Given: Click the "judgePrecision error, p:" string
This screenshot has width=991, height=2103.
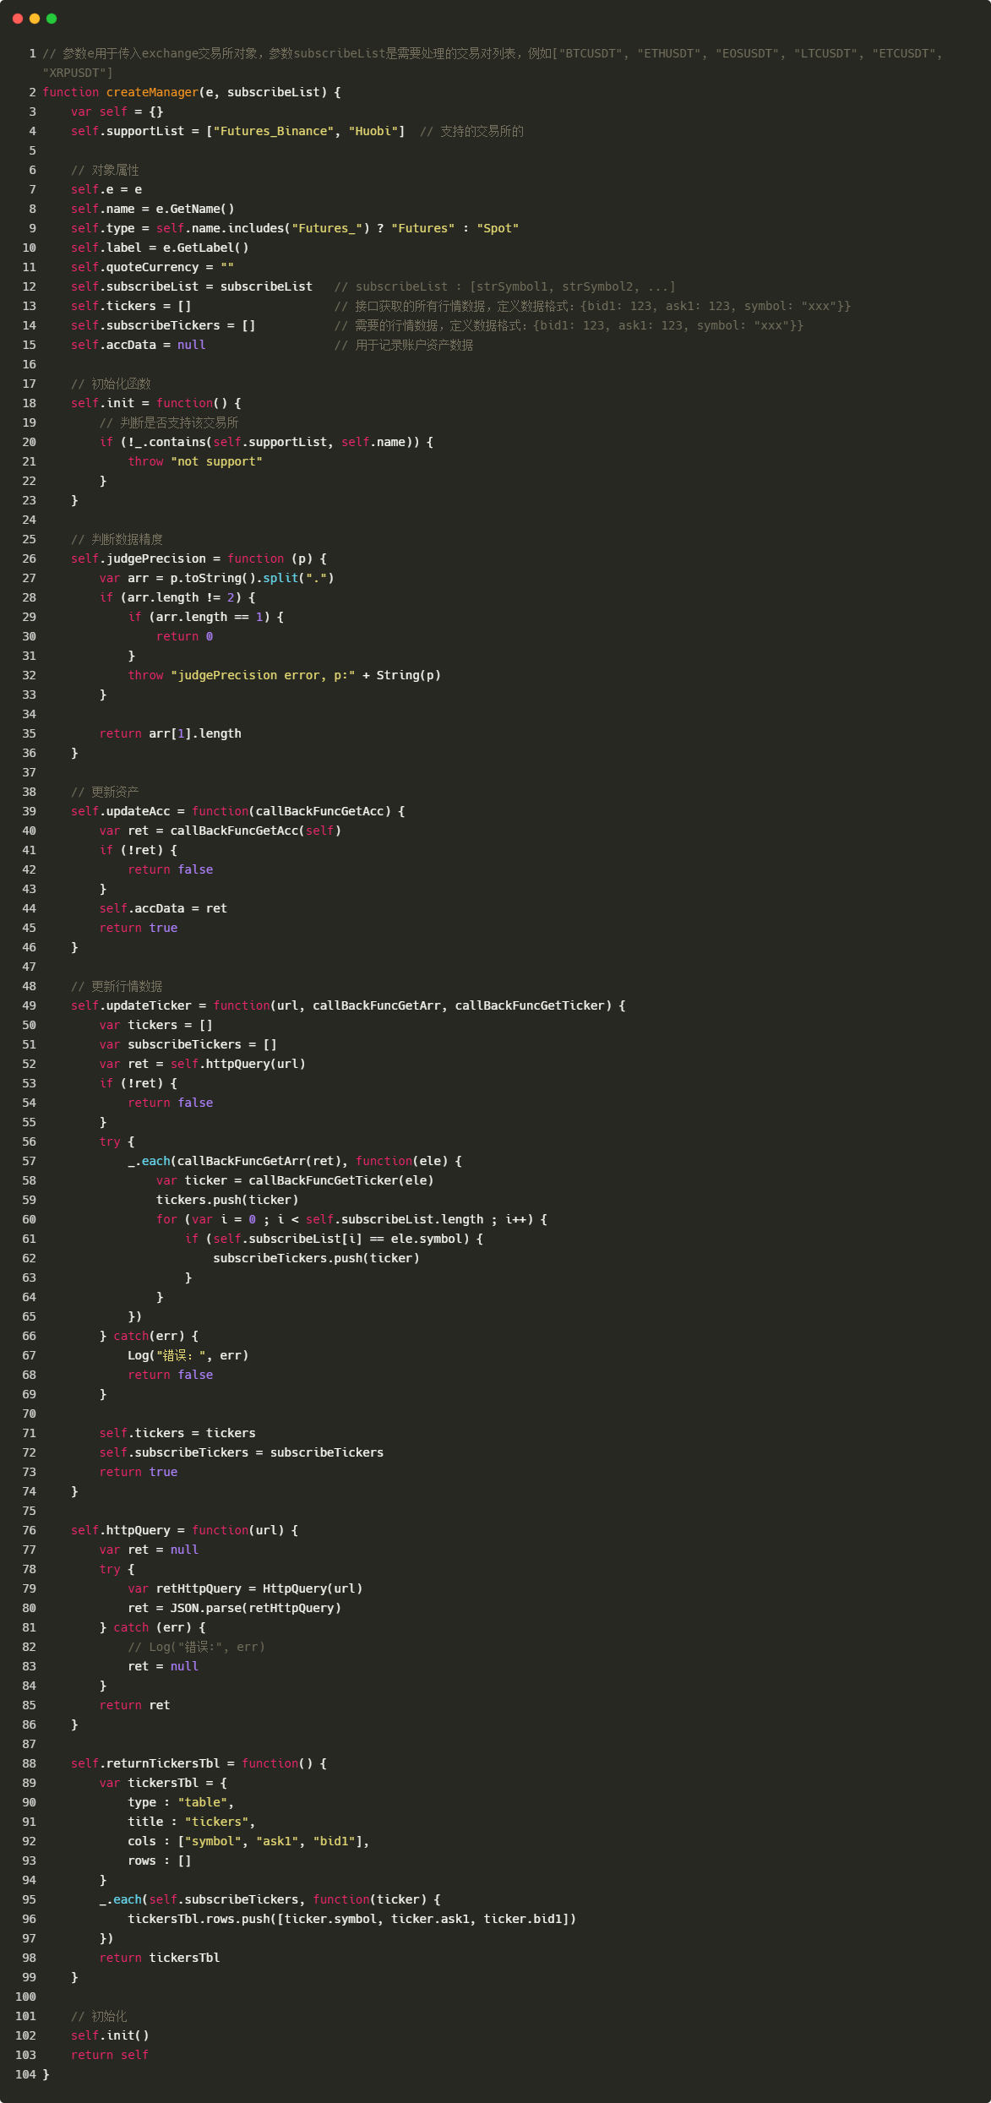Looking at the screenshot, I should (263, 675).
